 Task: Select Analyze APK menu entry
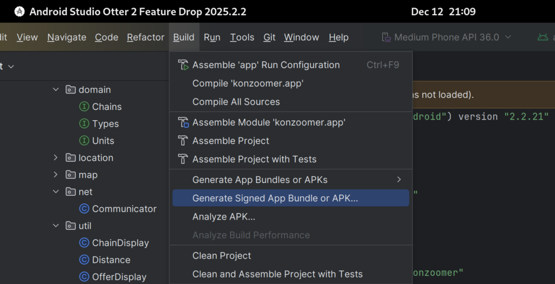point(223,216)
